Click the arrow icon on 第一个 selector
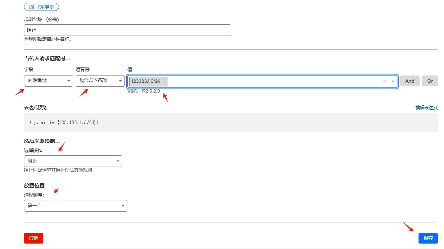The width and height of the screenshot is (444, 249). coord(123,206)
